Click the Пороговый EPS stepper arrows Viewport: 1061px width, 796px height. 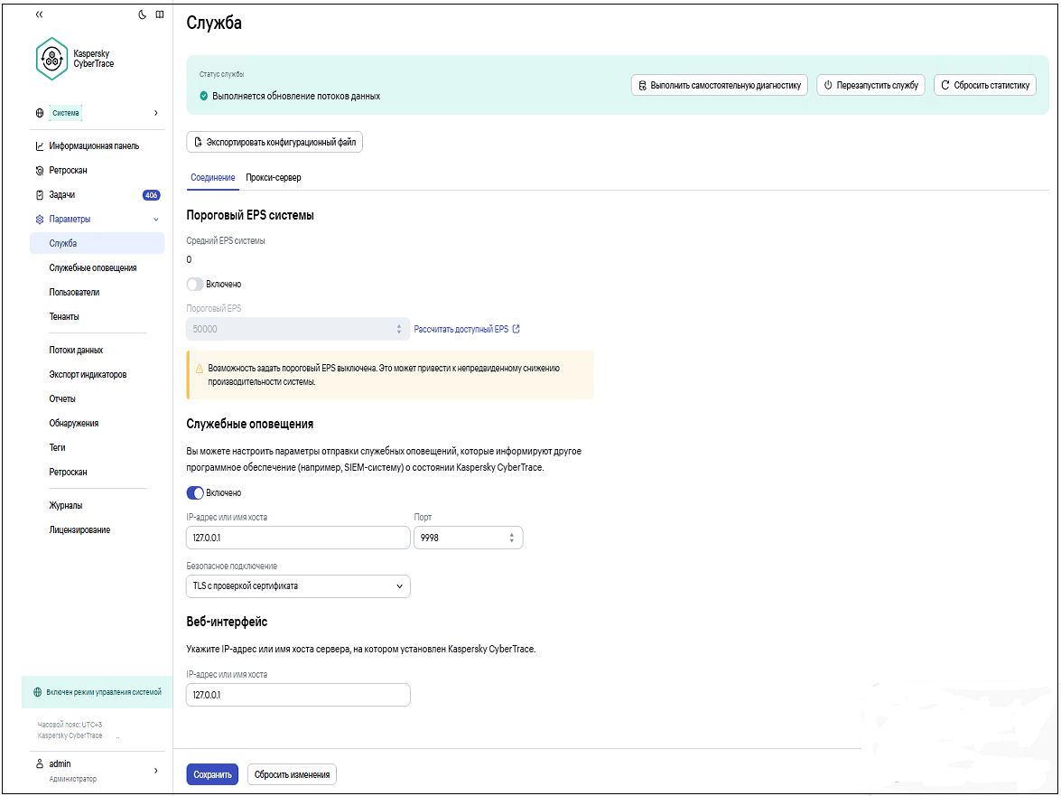click(399, 329)
